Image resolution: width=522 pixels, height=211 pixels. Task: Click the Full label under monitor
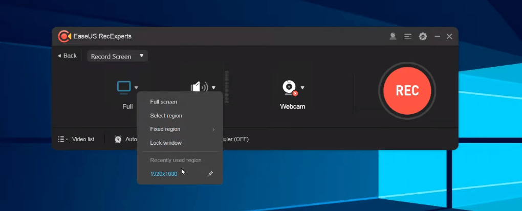click(127, 107)
